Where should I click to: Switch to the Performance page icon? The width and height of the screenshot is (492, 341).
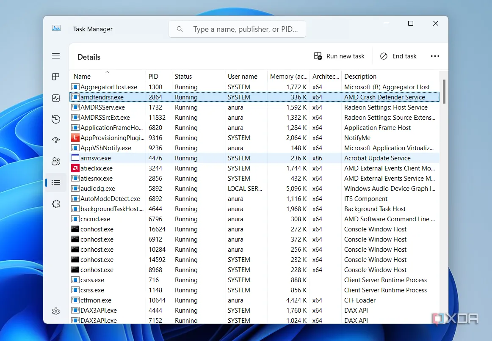pyautogui.click(x=56, y=98)
